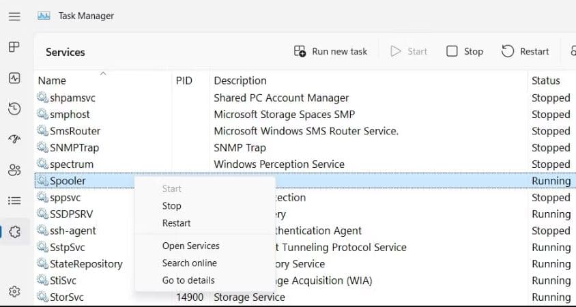Open the Services page icon
The width and height of the screenshot is (576, 307).
click(x=14, y=232)
